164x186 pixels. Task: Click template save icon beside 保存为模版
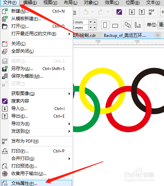point(5,76)
